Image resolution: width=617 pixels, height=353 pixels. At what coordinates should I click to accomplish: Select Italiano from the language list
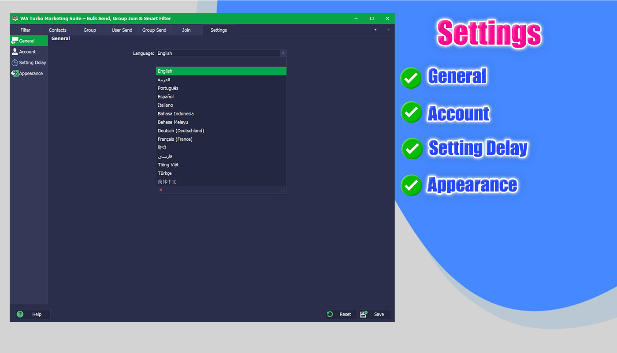tap(221, 105)
